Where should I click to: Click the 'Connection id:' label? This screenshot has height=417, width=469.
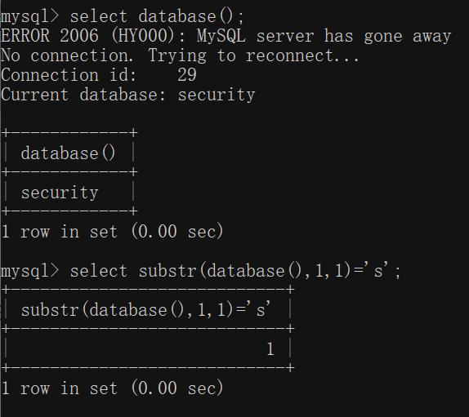[x=69, y=75]
